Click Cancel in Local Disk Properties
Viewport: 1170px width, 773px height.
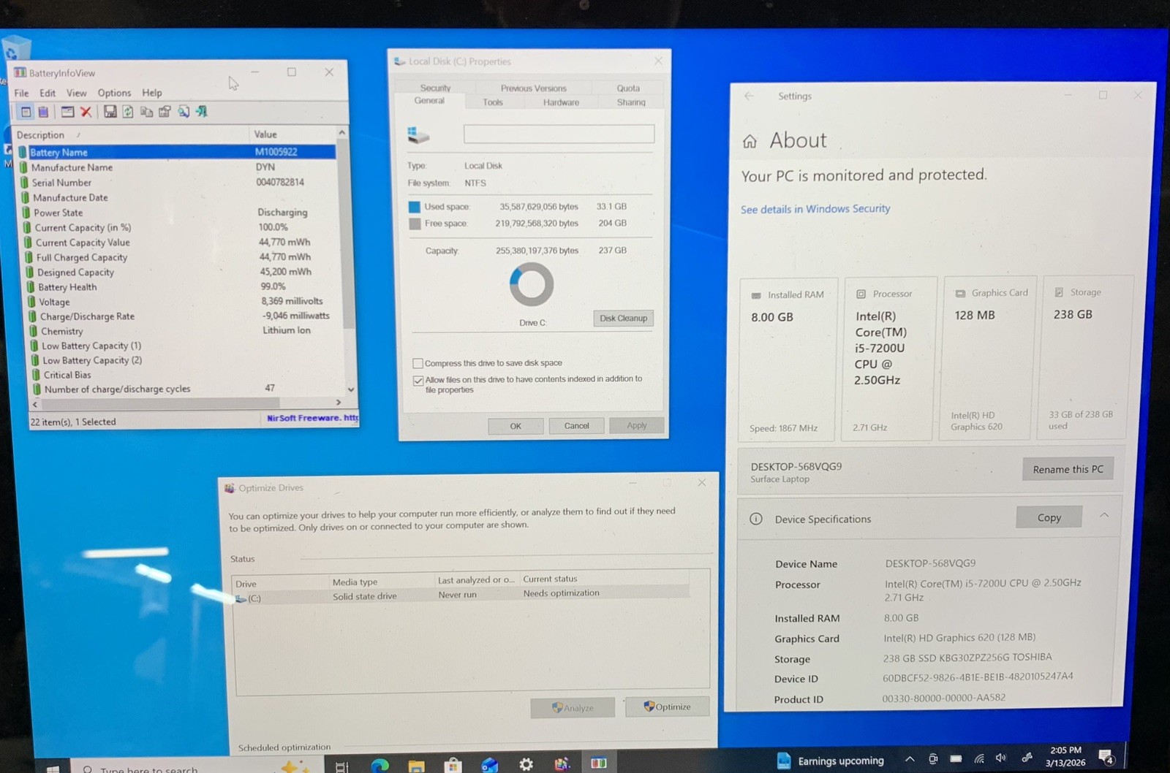(576, 426)
